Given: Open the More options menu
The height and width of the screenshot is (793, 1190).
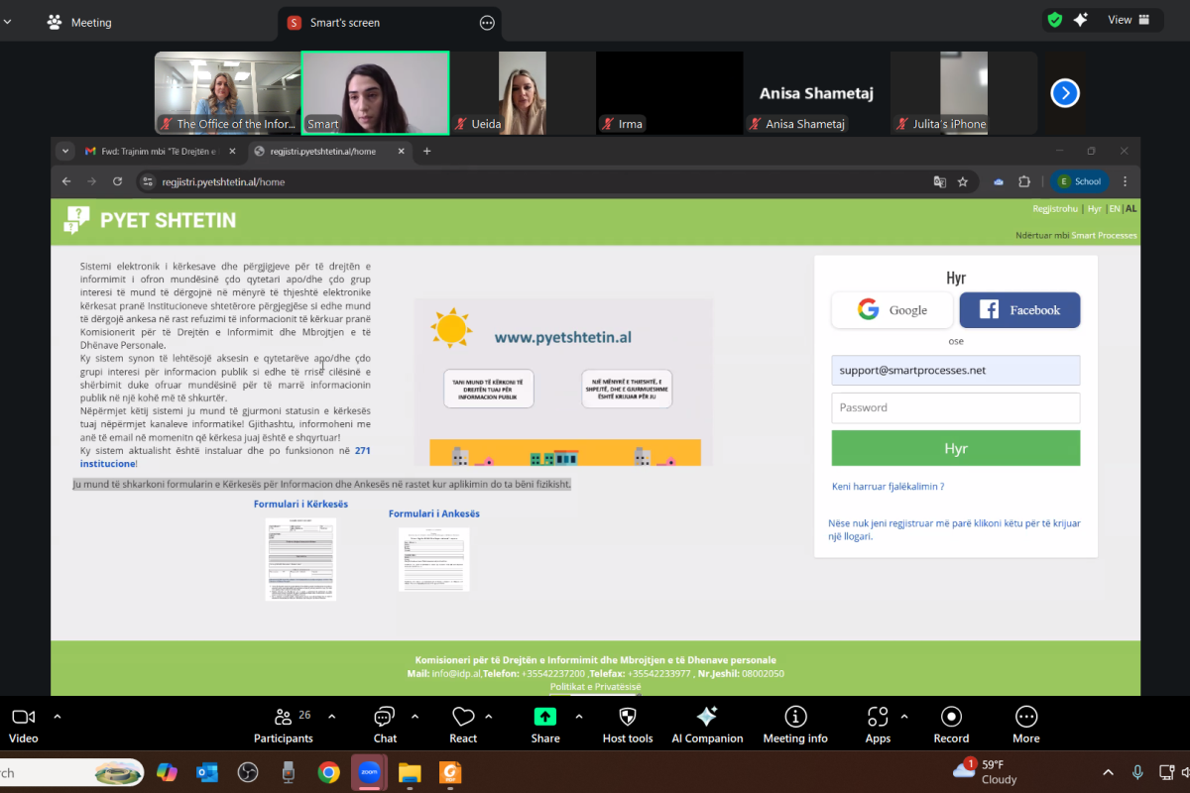Looking at the screenshot, I should click(1025, 717).
